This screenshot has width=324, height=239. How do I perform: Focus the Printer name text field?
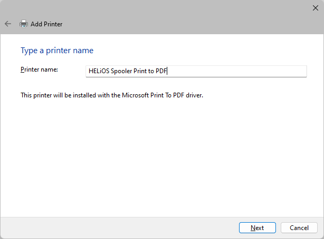pos(196,71)
